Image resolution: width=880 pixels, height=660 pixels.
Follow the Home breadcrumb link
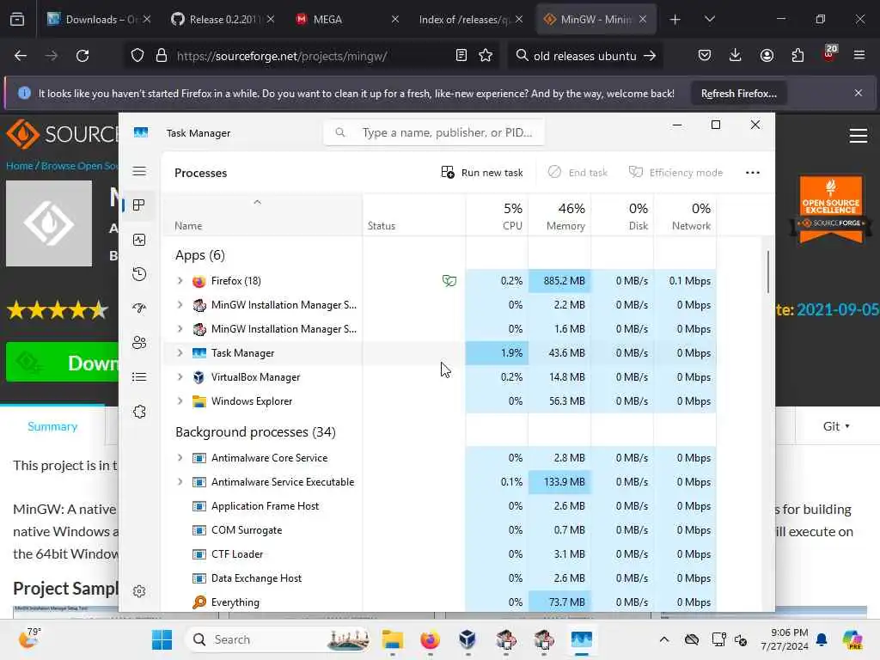click(x=19, y=166)
